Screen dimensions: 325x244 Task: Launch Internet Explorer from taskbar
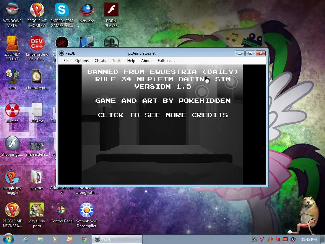click(25, 239)
